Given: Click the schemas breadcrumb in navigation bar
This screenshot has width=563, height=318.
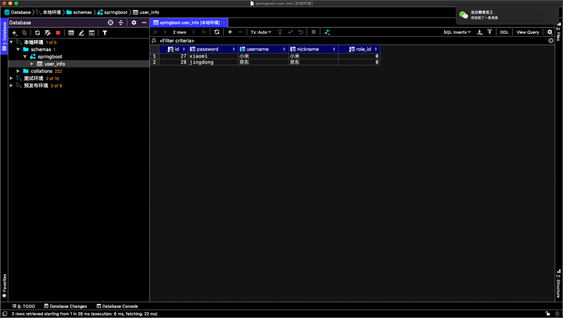Looking at the screenshot, I should (79, 12).
